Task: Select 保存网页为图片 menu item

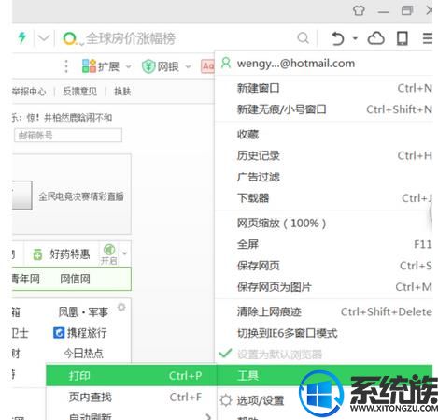Action: click(x=324, y=287)
